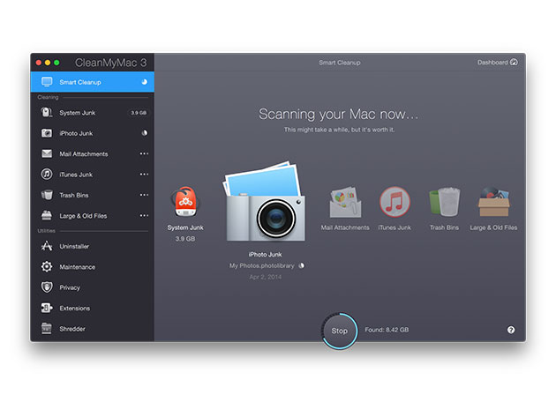Click the iPhoto Junk camera sidebar icon
This screenshot has width=556, height=417.
point(47,133)
